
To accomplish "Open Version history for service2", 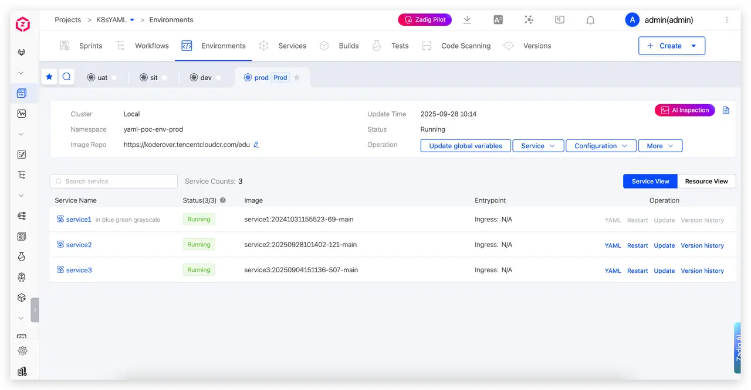I will click(x=702, y=245).
